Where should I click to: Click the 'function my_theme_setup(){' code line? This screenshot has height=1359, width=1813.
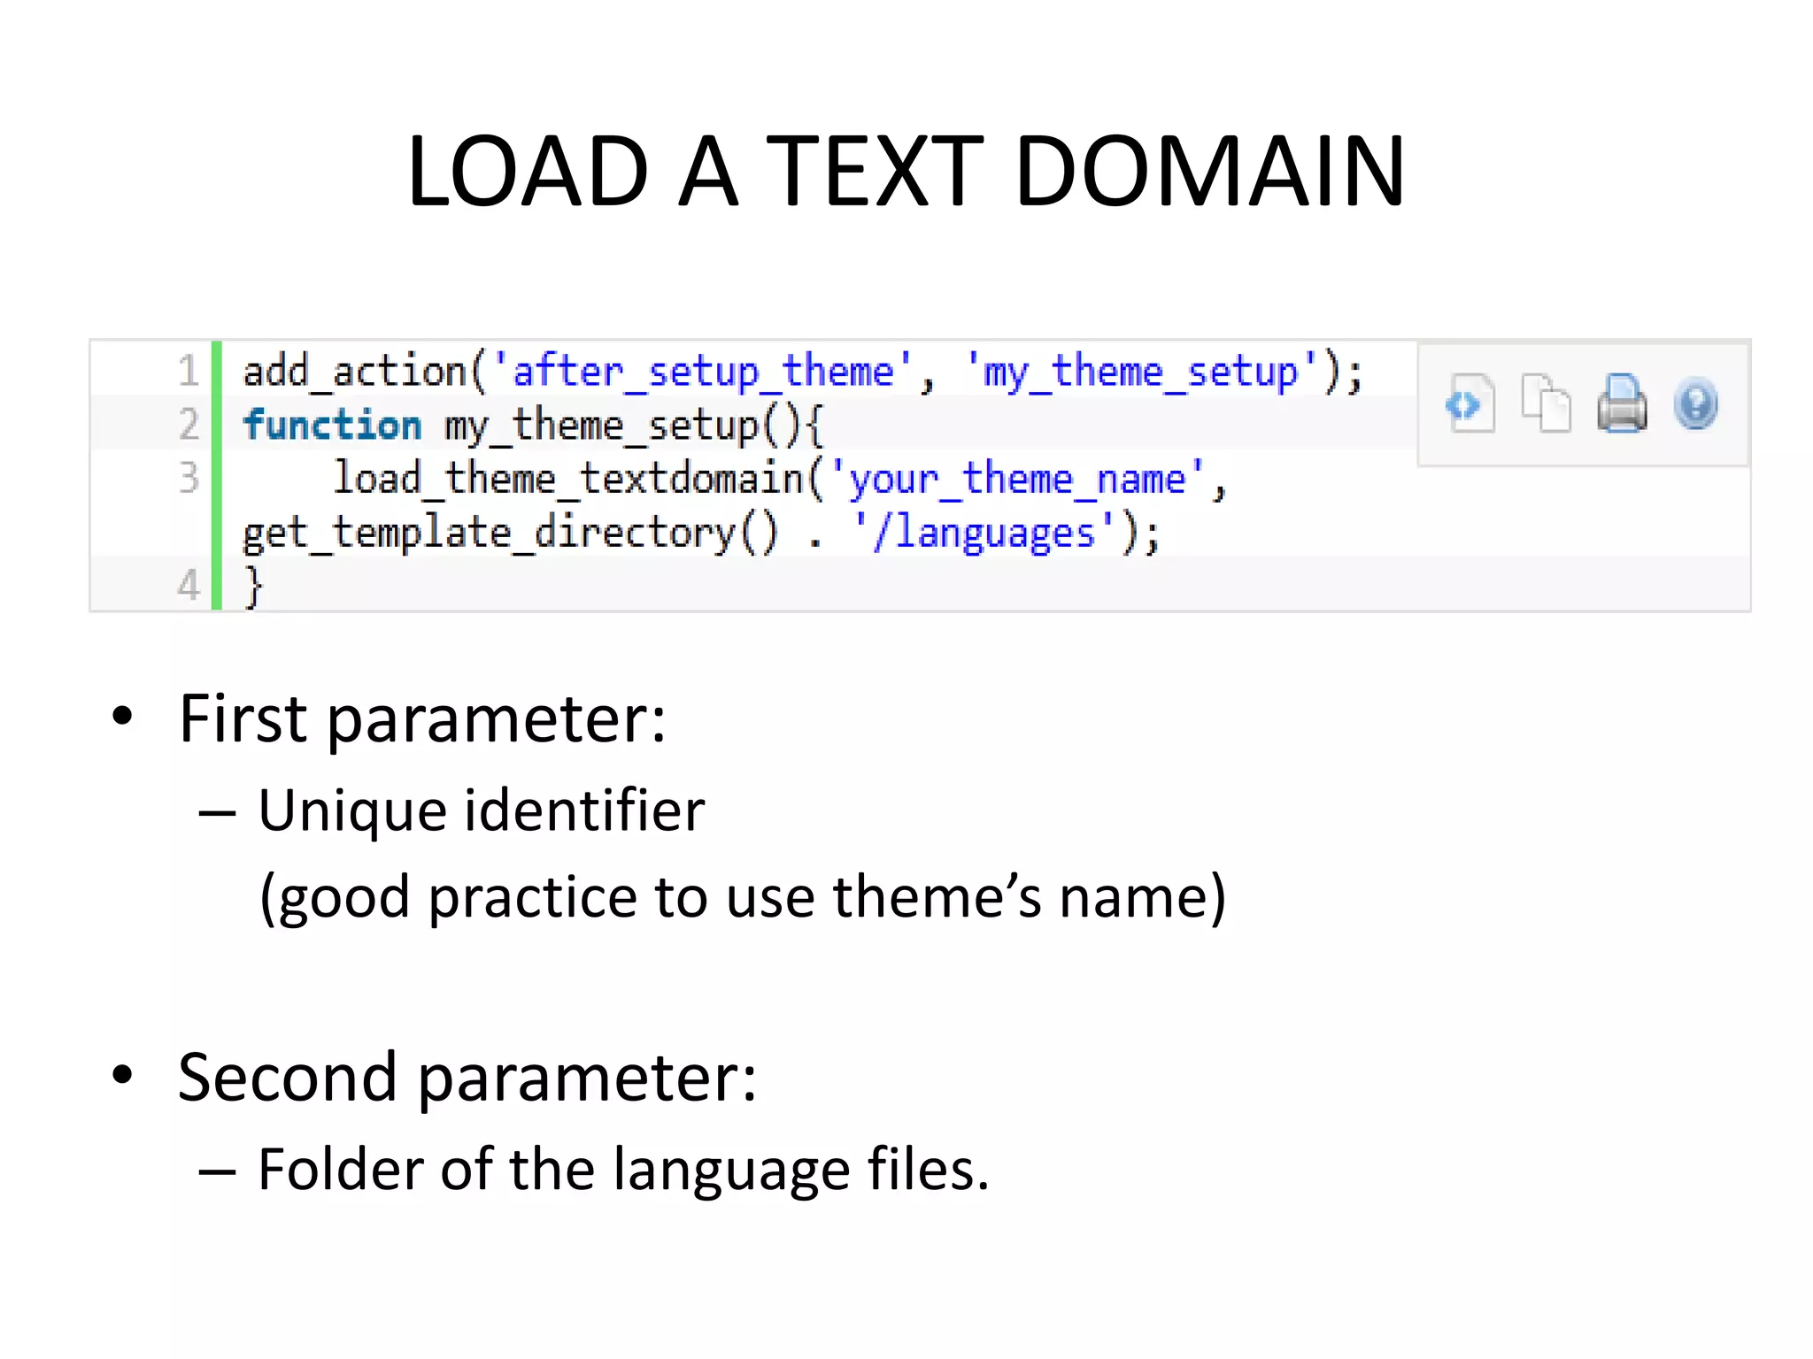pyautogui.click(x=533, y=426)
